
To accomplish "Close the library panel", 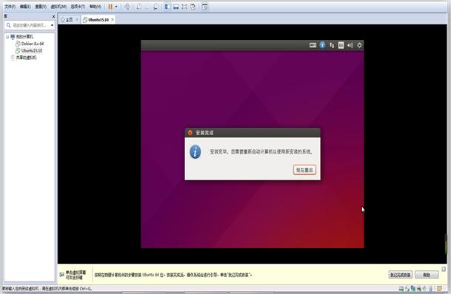I will pos(53,17).
